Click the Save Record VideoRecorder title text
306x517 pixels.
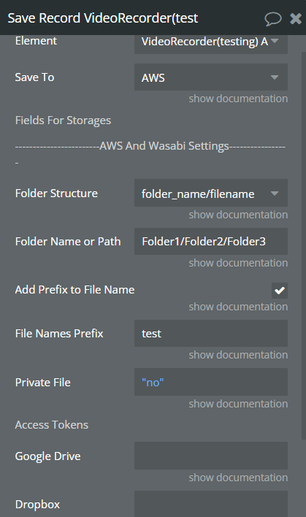coord(103,18)
